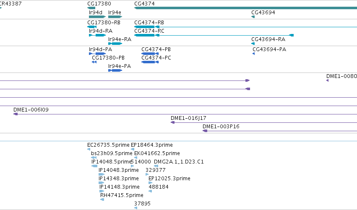Click the CG4374-RC far exon block
Screen dimensions: 357x210
pos(292,35)
